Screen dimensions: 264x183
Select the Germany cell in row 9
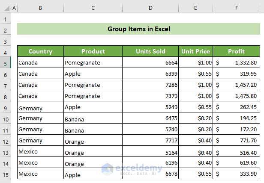click(x=40, y=107)
